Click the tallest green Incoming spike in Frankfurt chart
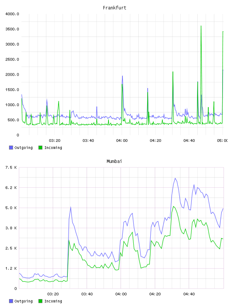 tap(201, 26)
